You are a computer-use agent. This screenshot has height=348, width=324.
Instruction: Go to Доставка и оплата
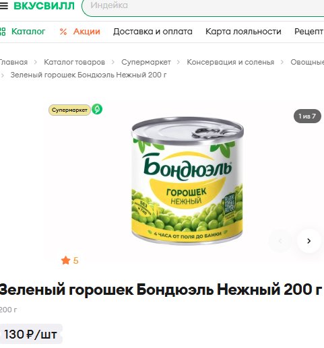click(x=153, y=32)
